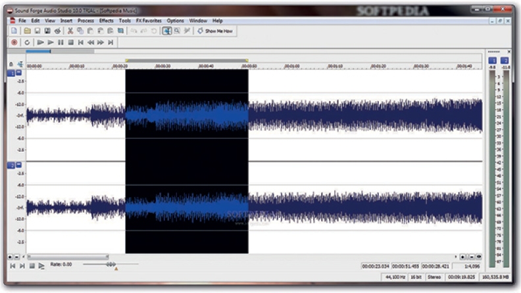
Task: Click the start marker of the loop region
Action: point(126,60)
